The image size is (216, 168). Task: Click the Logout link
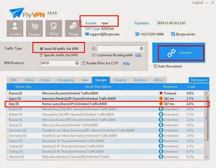point(198,2)
